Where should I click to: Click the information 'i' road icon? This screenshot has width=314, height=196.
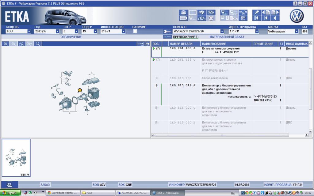point(202,18)
